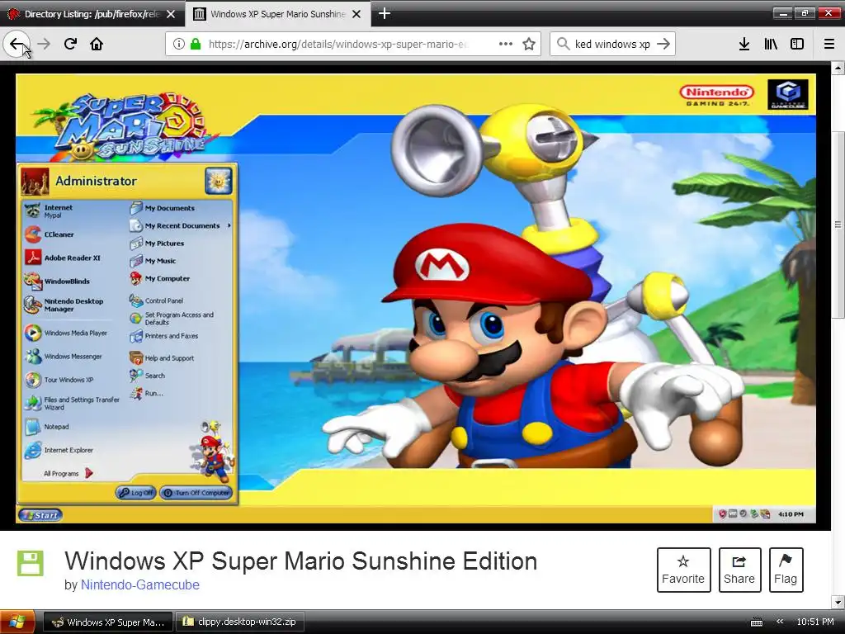Click the Mario Sunshine screenshot preview image
This screenshot has height=634, width=845.
(416, 298)
